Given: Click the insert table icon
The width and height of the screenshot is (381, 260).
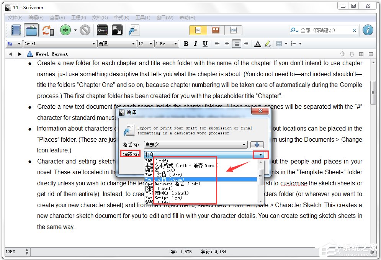Looking at the screenshot, I should (x=279, y=44).
